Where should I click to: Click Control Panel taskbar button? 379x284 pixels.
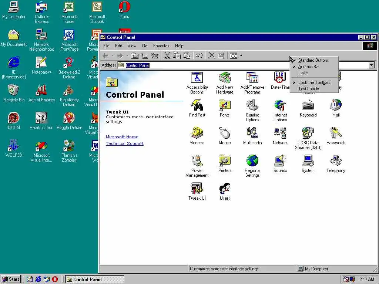(x=94, y=280)
